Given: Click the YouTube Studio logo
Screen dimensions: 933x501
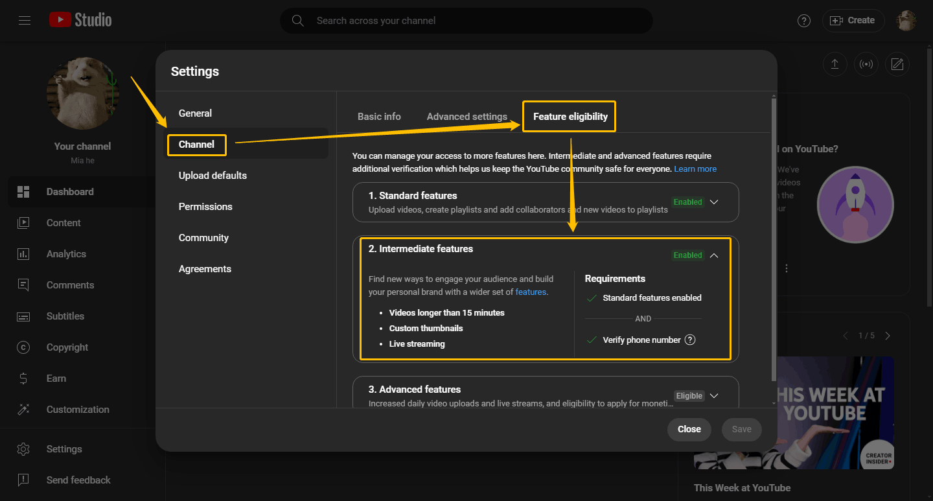Looking at the screenshot, I should click(80, 20).
